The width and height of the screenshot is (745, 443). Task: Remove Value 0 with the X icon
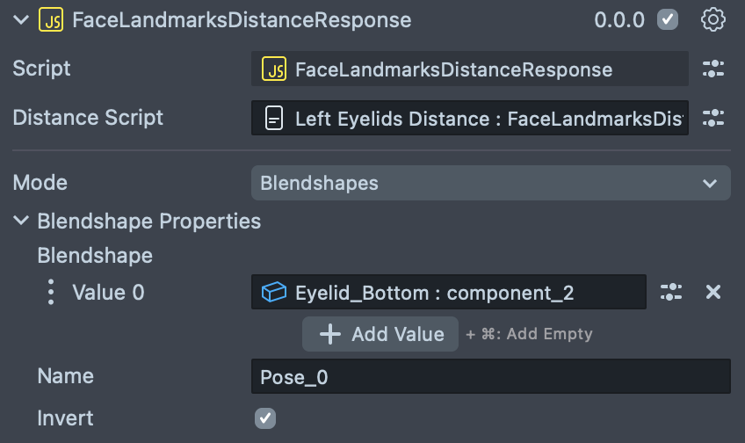(713, 293)
